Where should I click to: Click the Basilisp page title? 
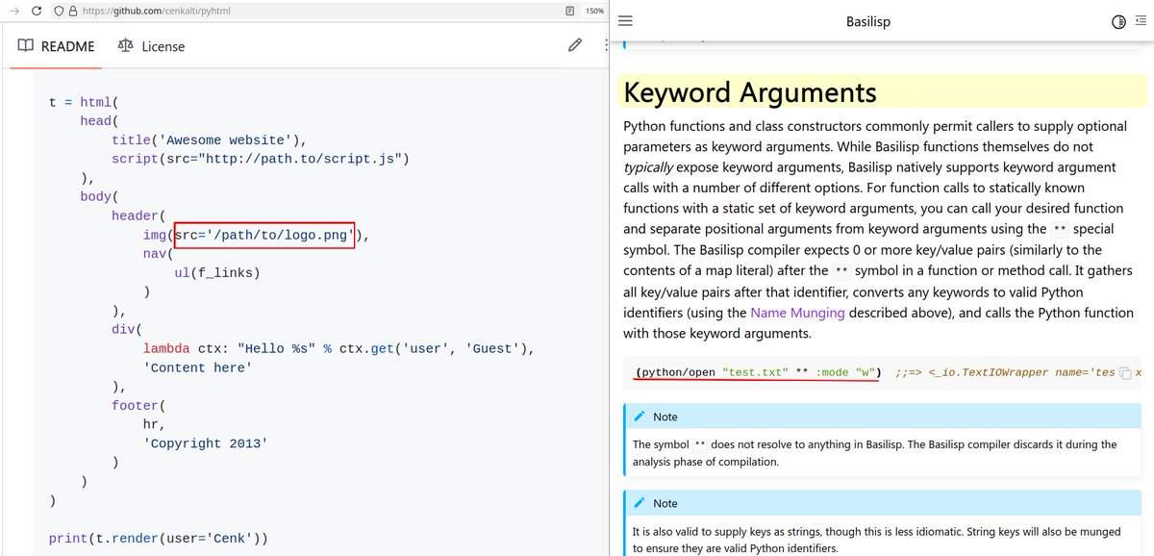[868, 21]
